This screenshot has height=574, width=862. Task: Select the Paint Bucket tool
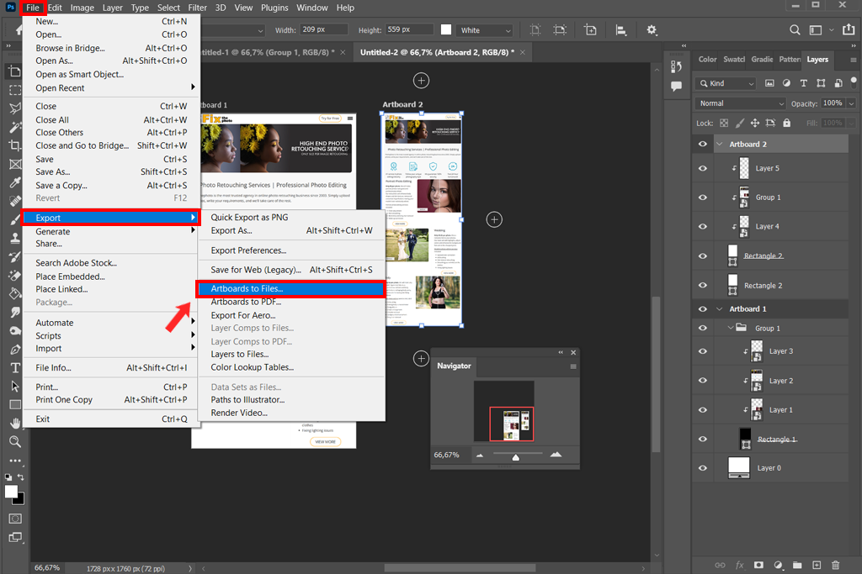click(15, 293)
